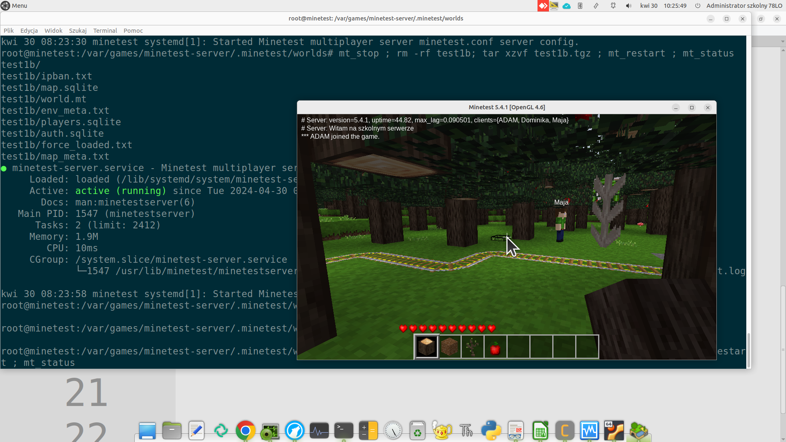Select the sapling hotbar slot
The width and height of the screenshot is (786, 442).
click(x=472, y=347)
